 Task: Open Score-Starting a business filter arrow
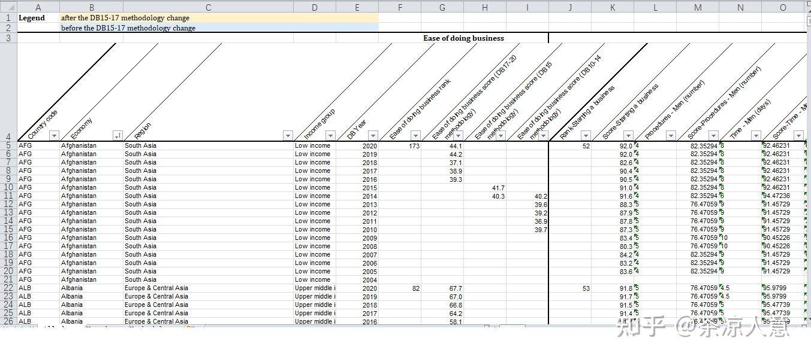pos(628,136)
